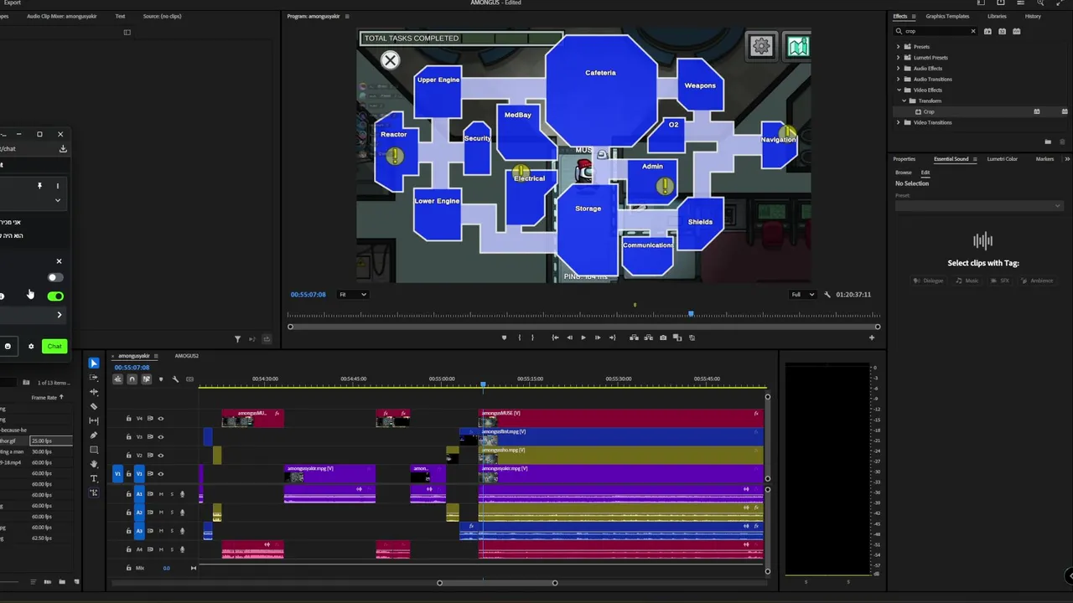Click the green Chat button

54,346
